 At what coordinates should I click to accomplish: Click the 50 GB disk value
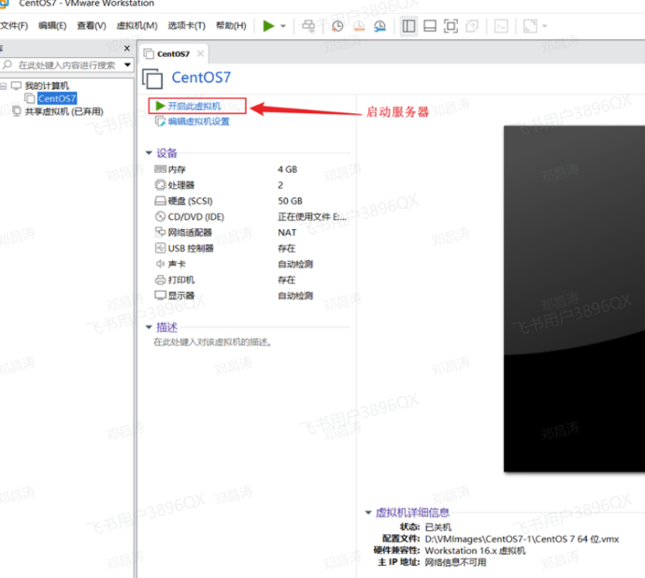[290, 201]
